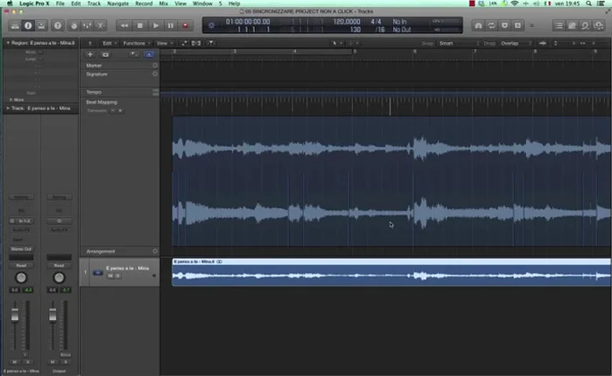Open the Editors scissors icon
This screenshot has width=612, height=376.
[102, 25]
